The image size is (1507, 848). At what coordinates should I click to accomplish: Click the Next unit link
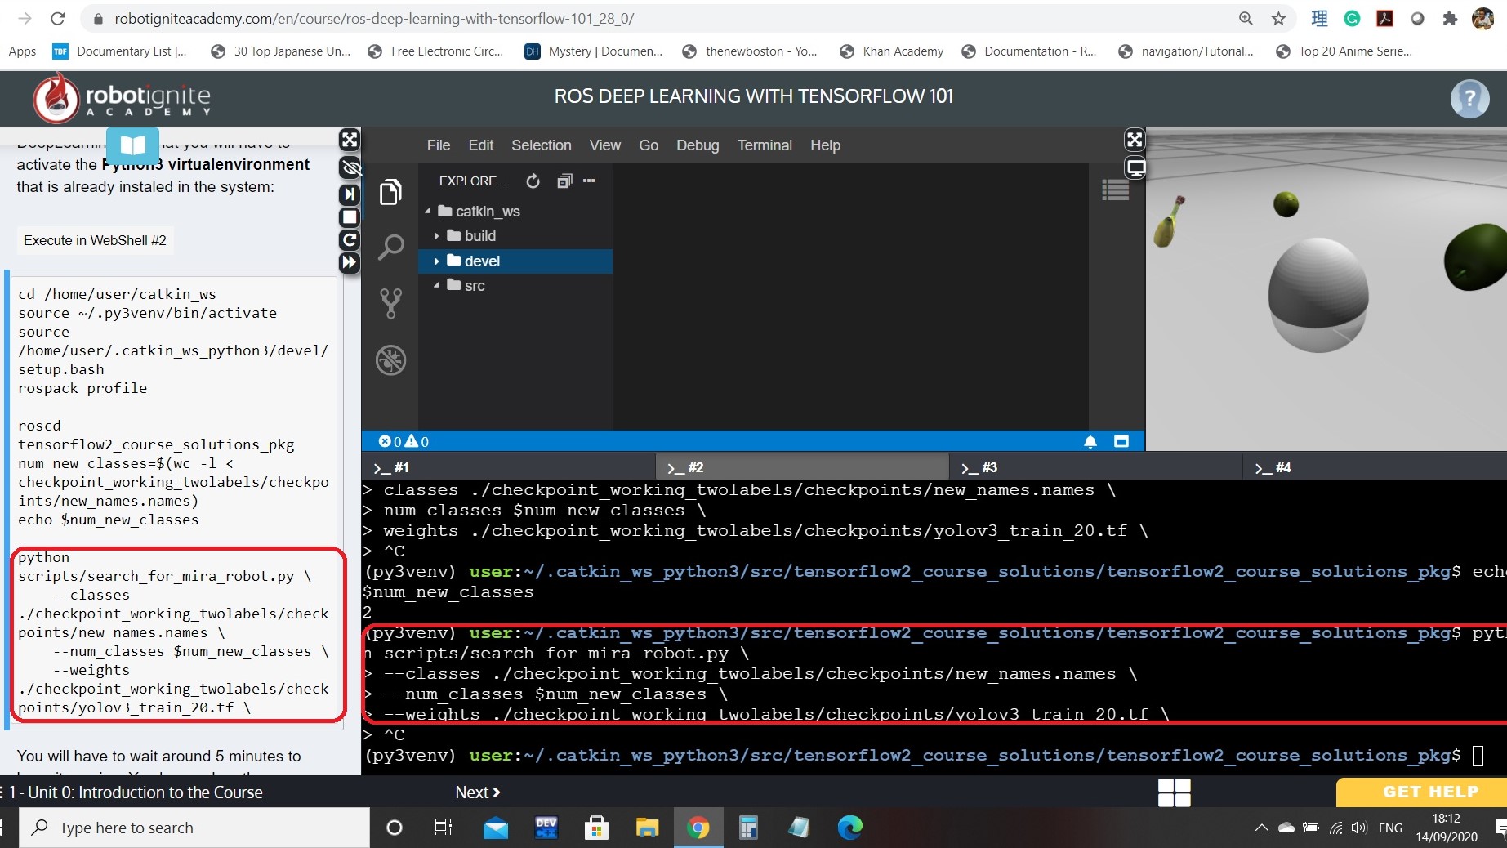pos(478,792)
